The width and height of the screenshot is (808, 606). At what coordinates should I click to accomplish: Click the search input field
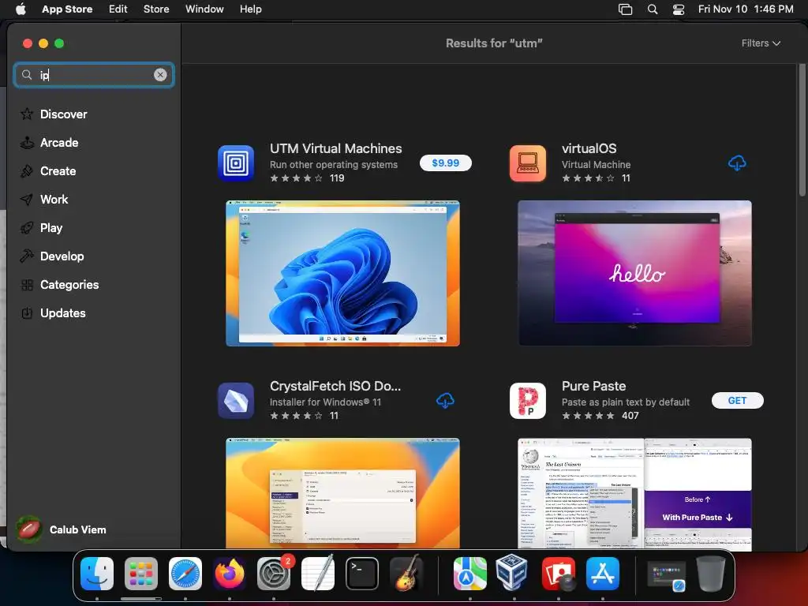[94, 75]
